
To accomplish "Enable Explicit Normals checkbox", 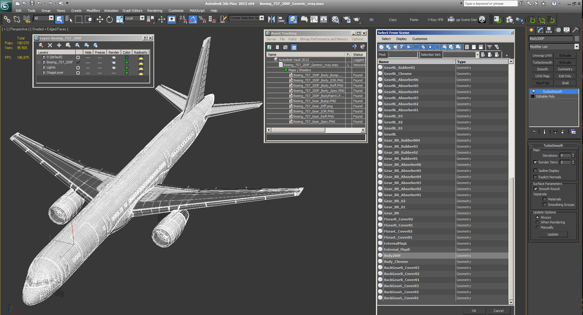I will 535,177.
